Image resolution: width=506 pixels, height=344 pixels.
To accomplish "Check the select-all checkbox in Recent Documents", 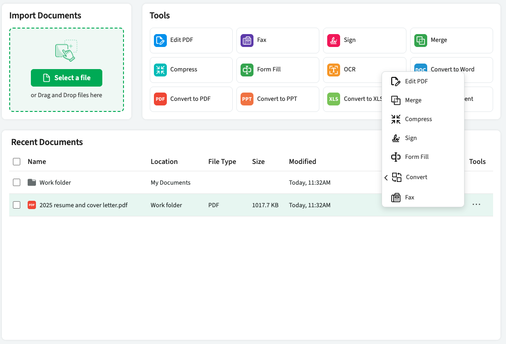I will (17, 162).
